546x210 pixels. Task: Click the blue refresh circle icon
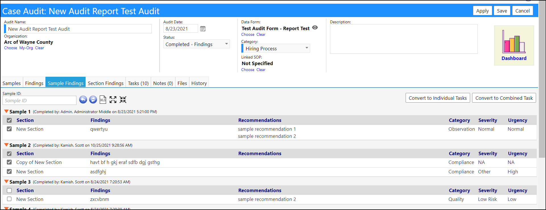click(x=93, y=99)
